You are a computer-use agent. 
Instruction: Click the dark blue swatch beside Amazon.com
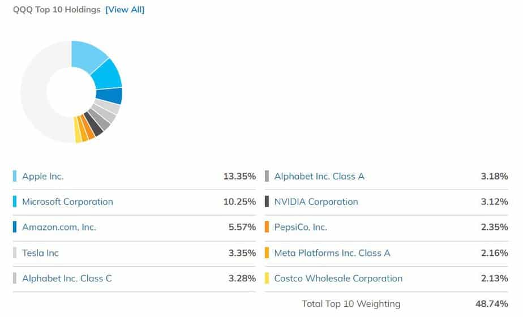tap(15, 227)
